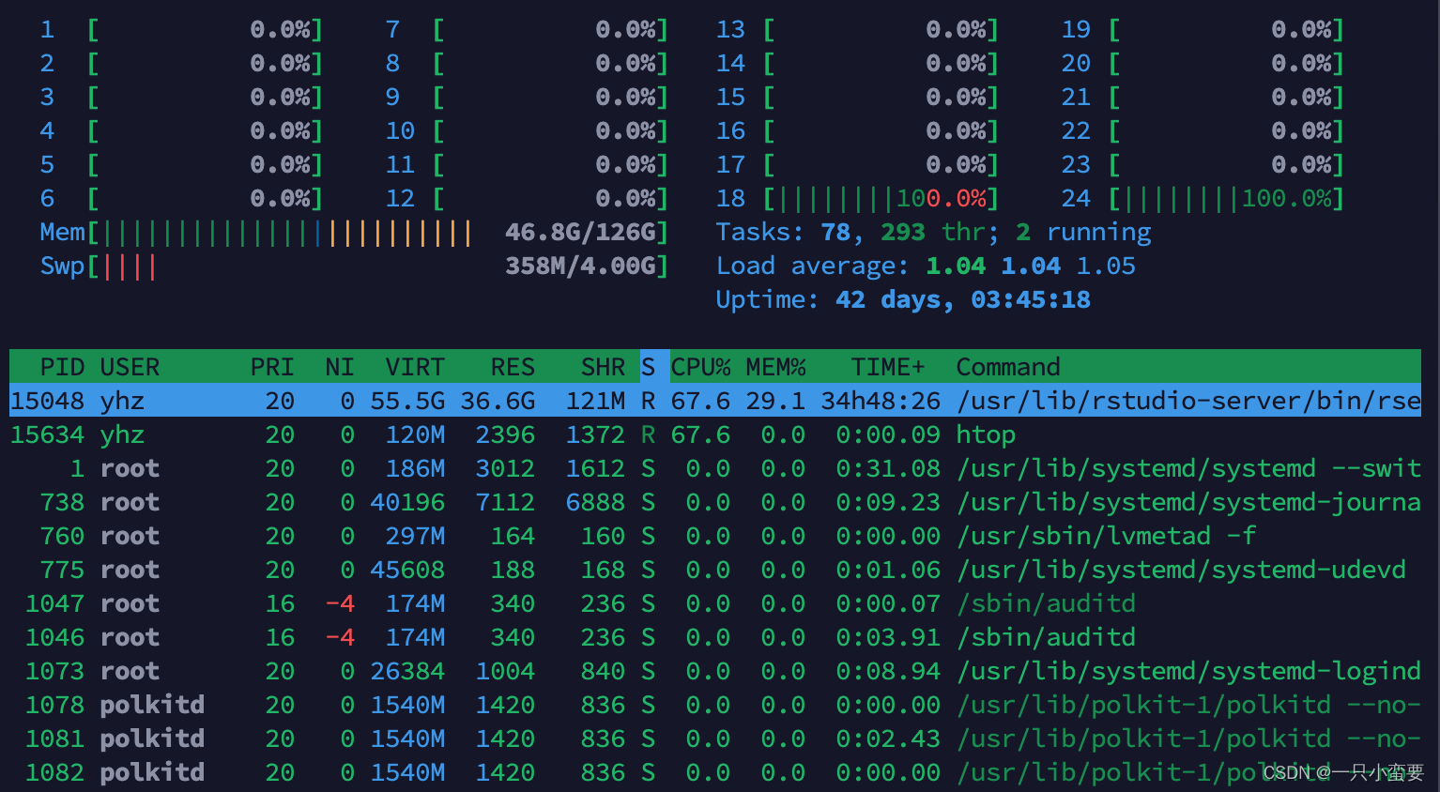The image size is (1440, 792).
Task: Click the CPU 1 meter
Action: (x=181, y=29)
